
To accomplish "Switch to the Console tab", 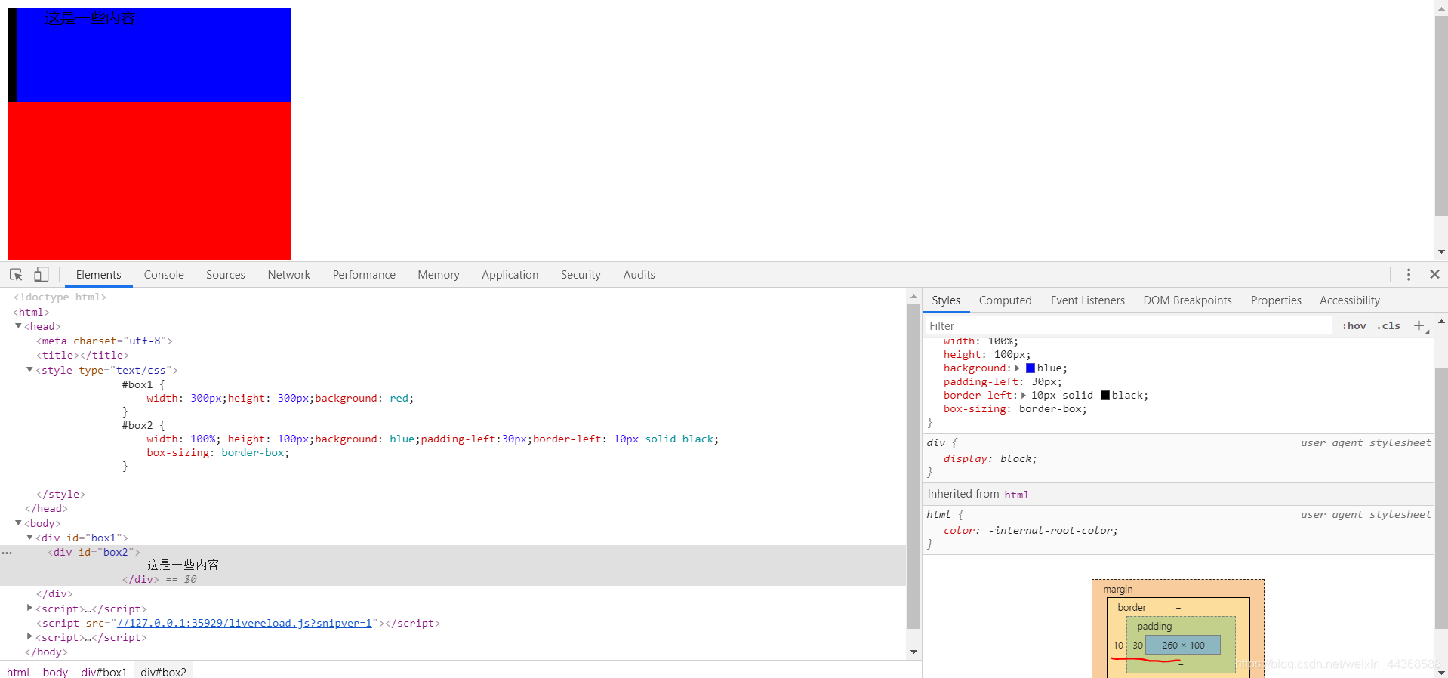I will pyautogui.click(x=164, y=275).
